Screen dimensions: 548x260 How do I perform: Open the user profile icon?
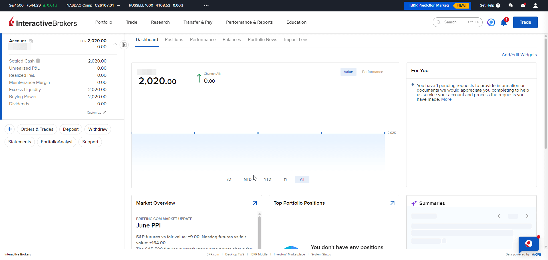coord(535,5)
